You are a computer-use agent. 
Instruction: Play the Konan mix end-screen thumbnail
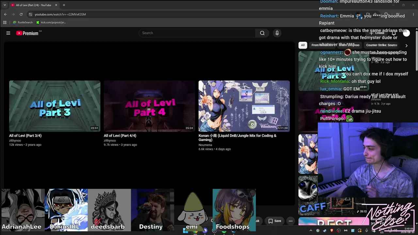click(x=244, y=106)
